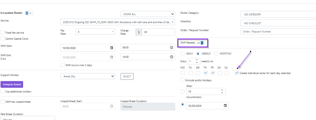Check Exclude public holidays
This screenshot has width=316, height=120.
(182, 80)
